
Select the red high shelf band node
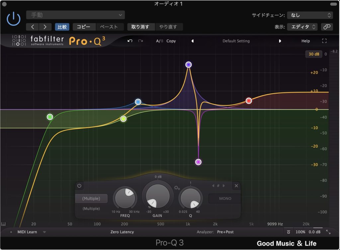tap(249, 101)
